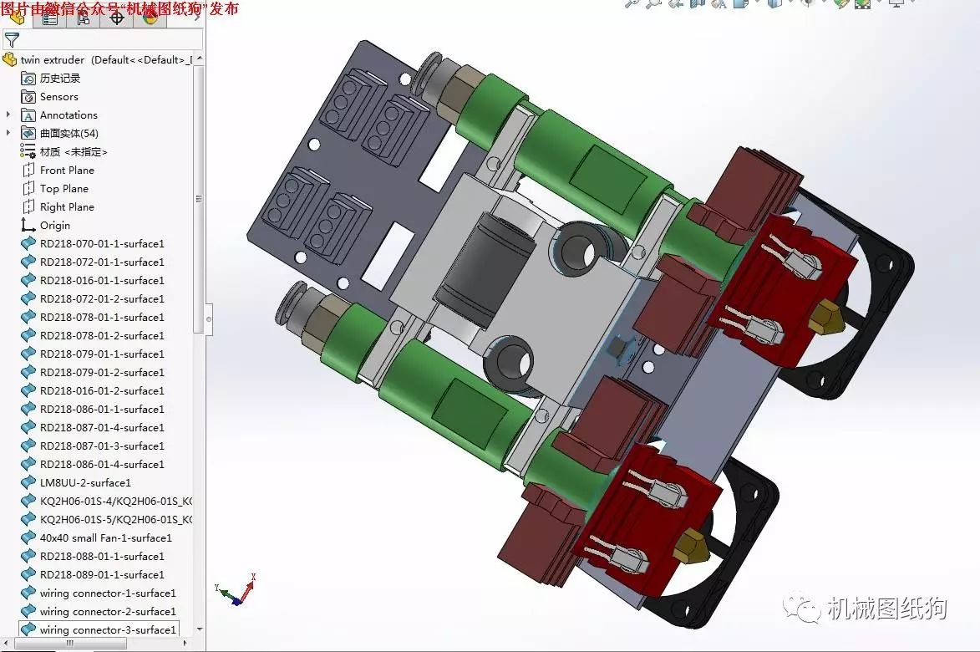
Task: Click the tree scrollbar down arrow
Action: click(200, 629)
